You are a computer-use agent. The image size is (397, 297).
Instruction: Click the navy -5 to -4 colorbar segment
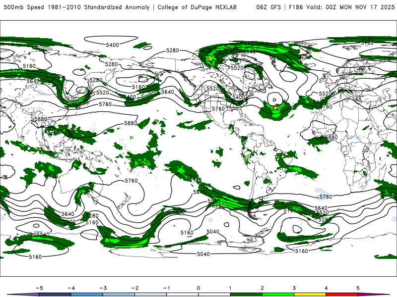pos(55,295)
